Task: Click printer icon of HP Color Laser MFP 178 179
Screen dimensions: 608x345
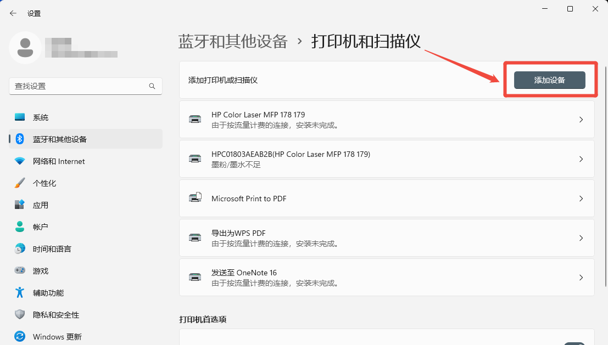Action: [195, 119]
